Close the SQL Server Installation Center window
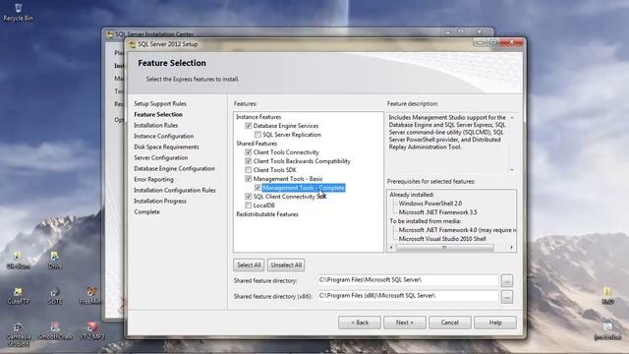The width and height of the screenshot is (629, 354). 480,31
